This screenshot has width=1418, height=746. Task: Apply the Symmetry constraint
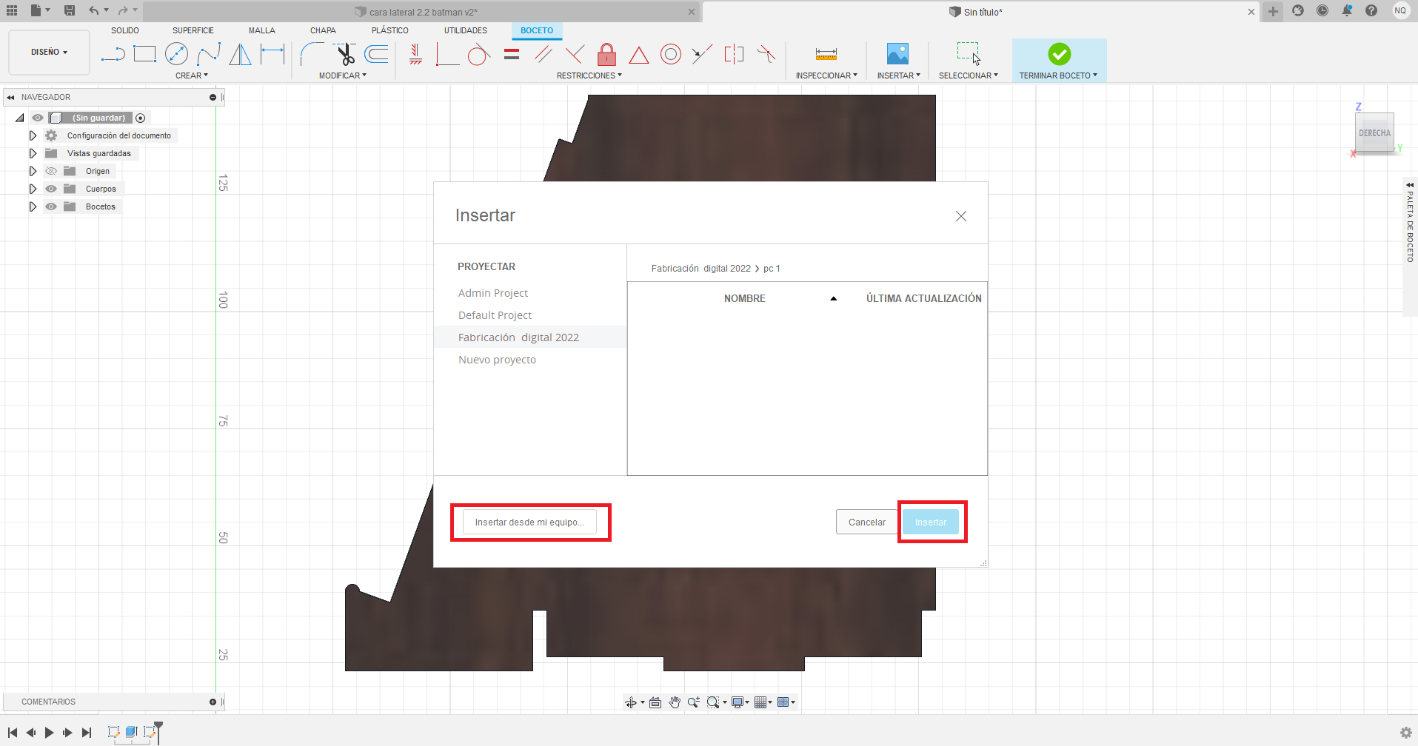[x=734, y=54]
